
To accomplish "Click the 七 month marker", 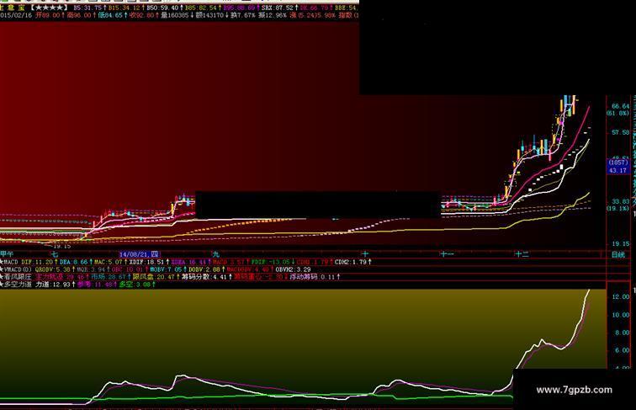I will coord(55,254).
